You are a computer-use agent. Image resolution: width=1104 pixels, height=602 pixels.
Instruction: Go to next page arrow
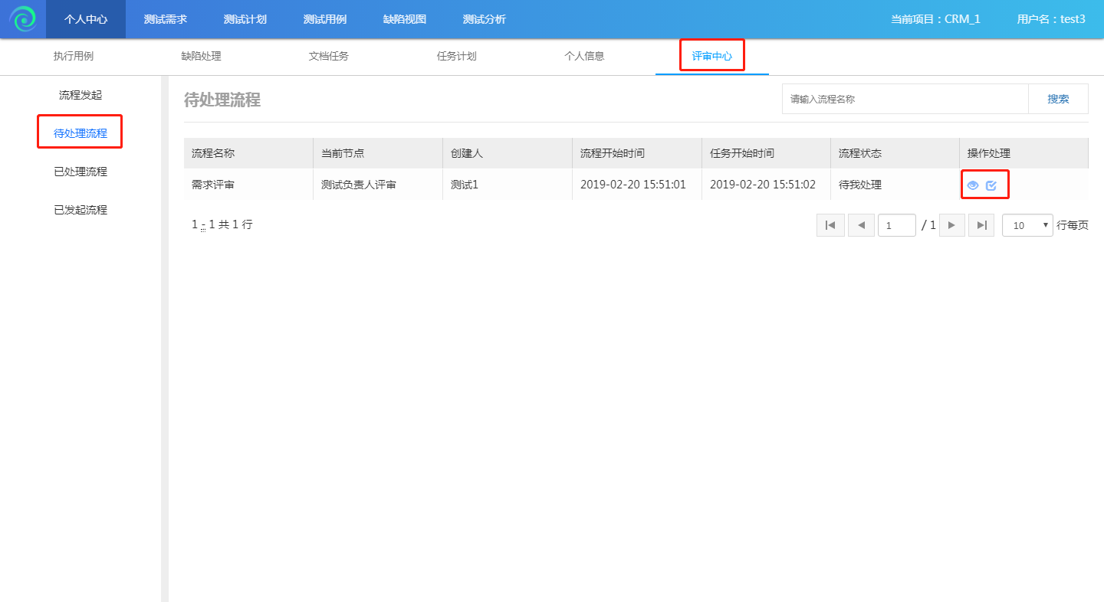[x=951, y=225]
